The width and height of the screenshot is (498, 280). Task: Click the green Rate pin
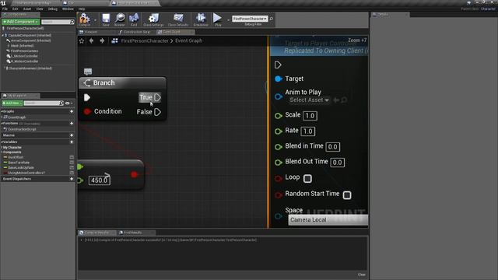click(x=279, y=131)
